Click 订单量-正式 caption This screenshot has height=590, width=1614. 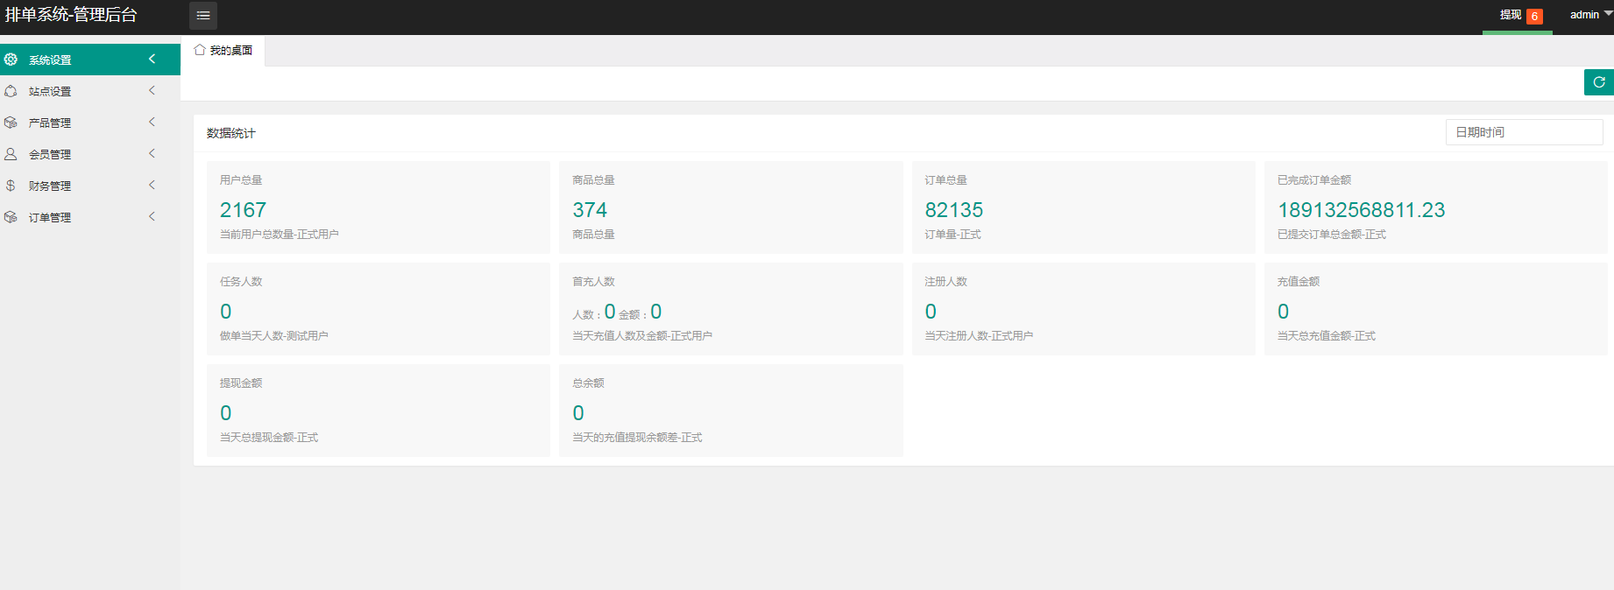tap(953, 235)
